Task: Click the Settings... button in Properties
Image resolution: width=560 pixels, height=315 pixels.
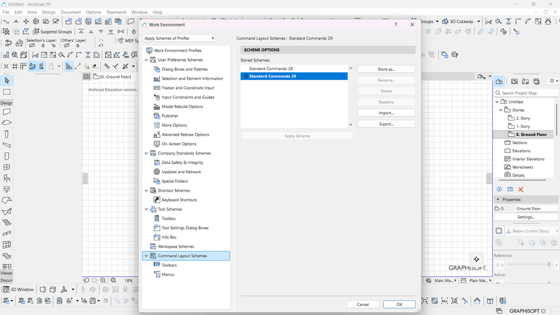Action: [x=526, y=217]
